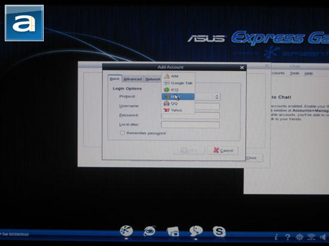Select the highlighted MSN protocol entry
Screen dimensions: 329x246
click(x=178, y=97)
